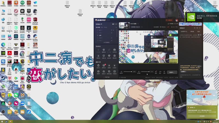Toggle visibility of the 窗口1 source row

[113, 30]
